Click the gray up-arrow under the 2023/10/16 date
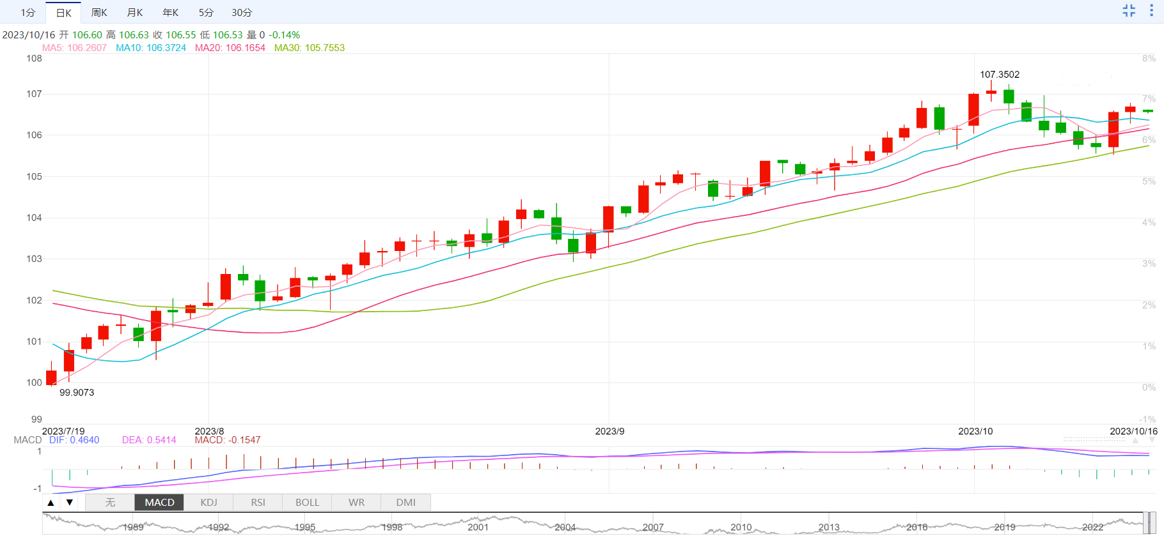Image resolution: width=1164 pixels, height=548 pixels. pyautogui.click(x=1135, y=441)
